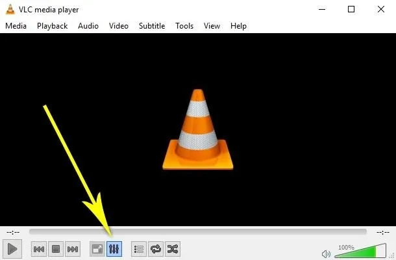Click the playback seek bar
Viewport: 396px width, 260px height.
pos(198,231)
